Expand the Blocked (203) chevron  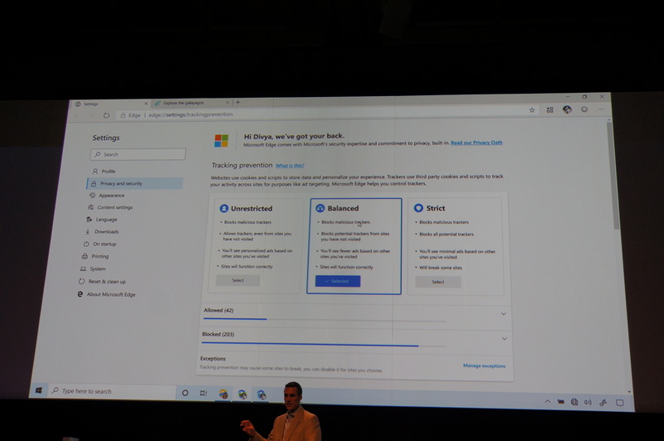pos(504,339)
